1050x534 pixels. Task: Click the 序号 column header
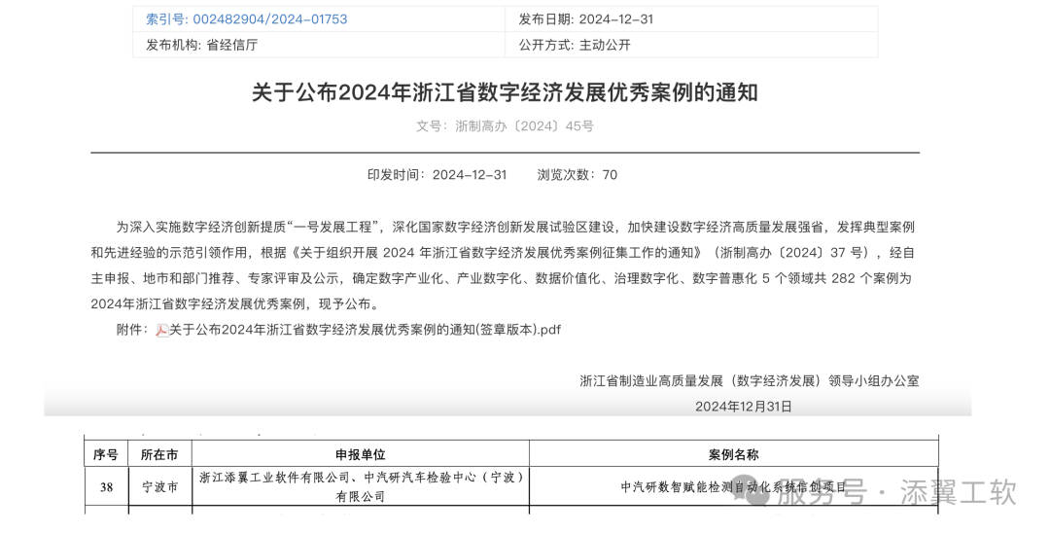(x=105, y=454)
